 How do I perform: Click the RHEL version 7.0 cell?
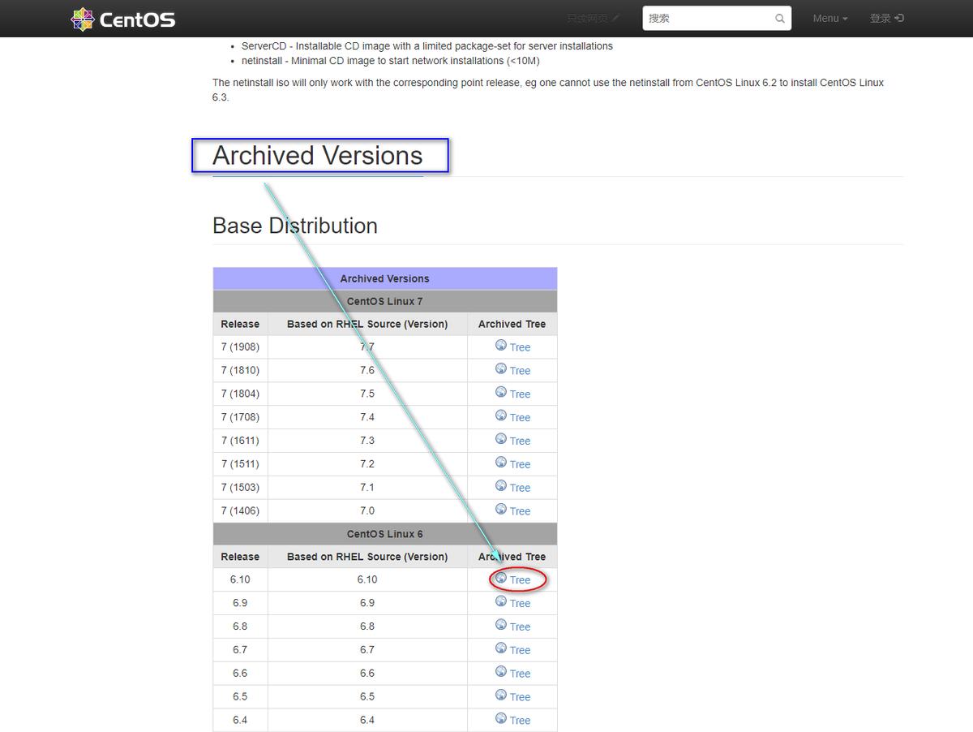(367, 511)
